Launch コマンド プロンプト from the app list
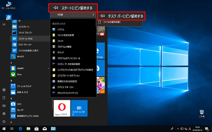 30,33
